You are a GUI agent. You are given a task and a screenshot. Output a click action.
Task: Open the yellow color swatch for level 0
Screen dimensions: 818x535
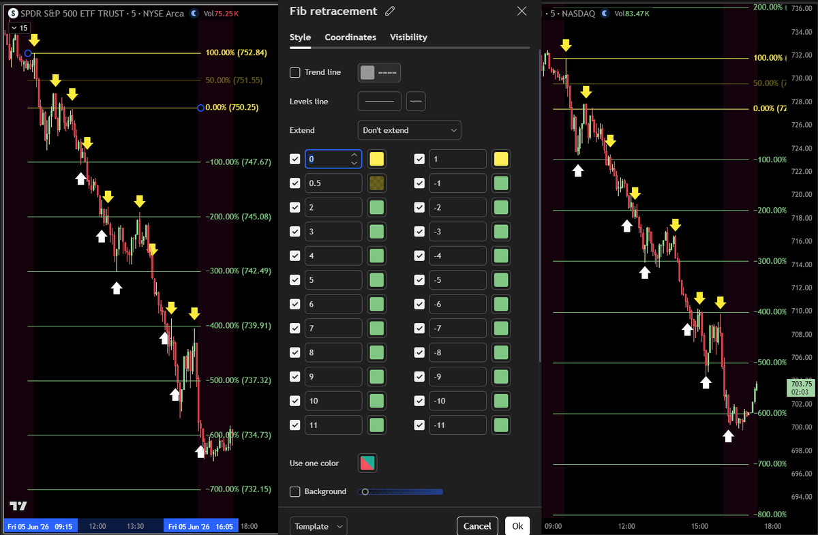coord(376,159)
